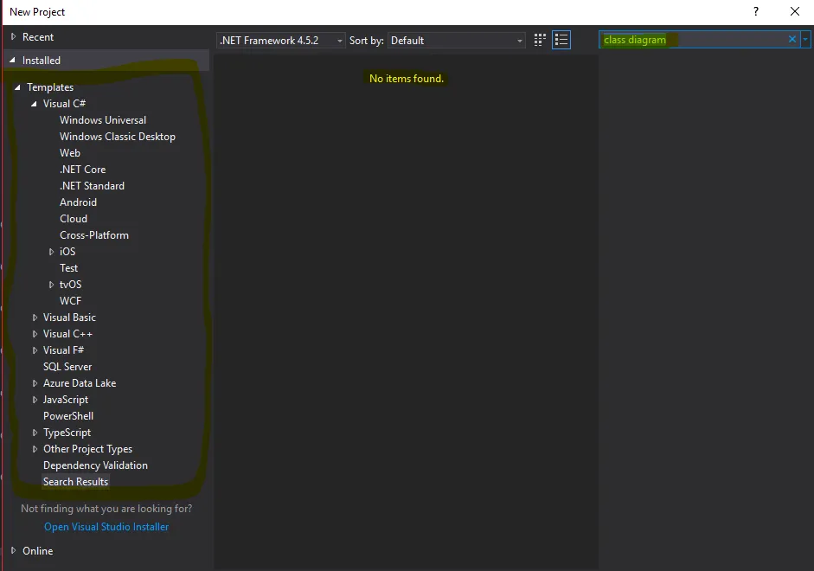
Task: Expand the Other Project Types arrow
Action: click(35, 449)
